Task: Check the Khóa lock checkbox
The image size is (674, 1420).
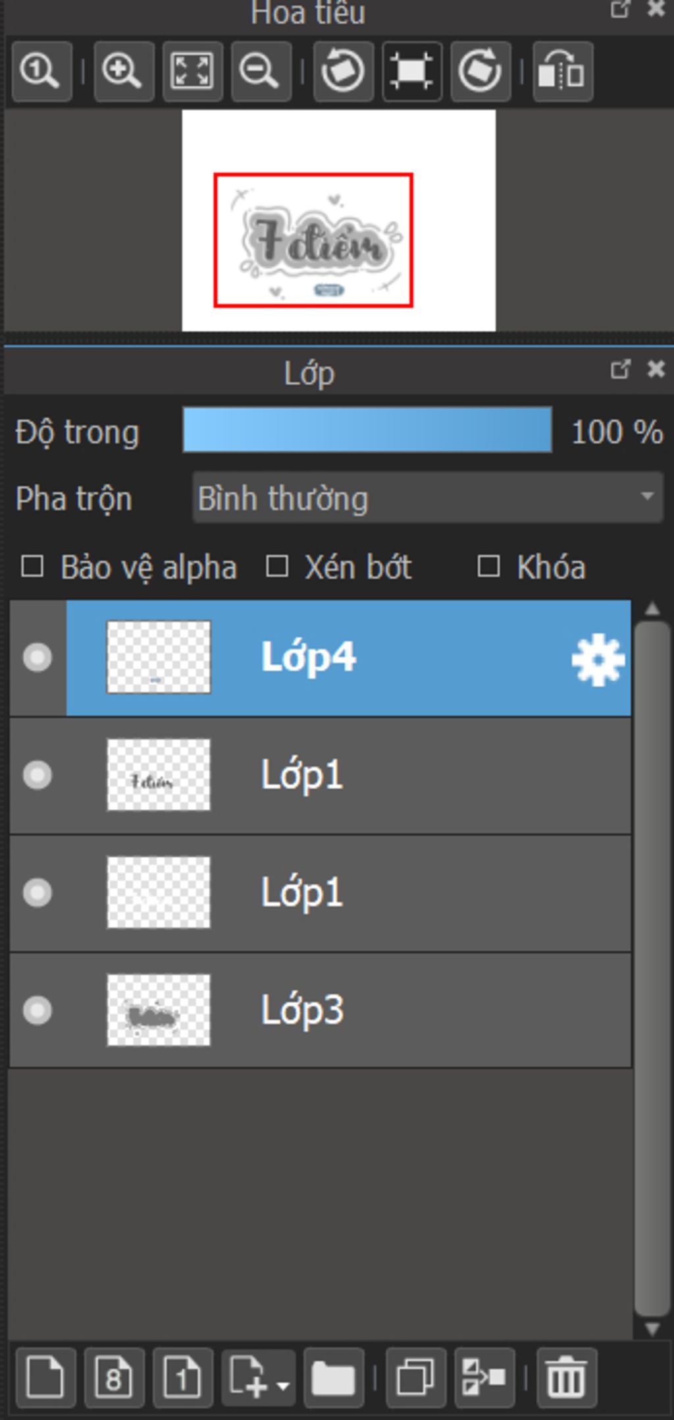Action: pos(488,567)
